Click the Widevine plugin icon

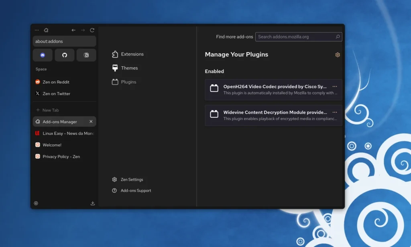(x=214, y=114)
